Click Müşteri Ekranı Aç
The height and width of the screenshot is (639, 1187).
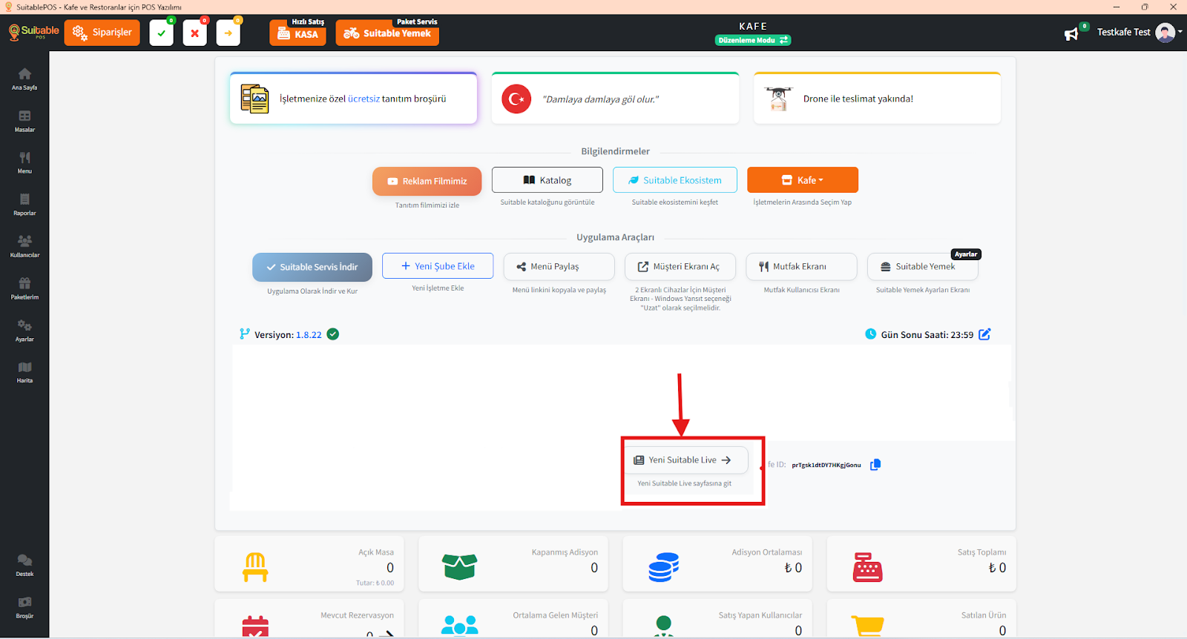point(680,267)
